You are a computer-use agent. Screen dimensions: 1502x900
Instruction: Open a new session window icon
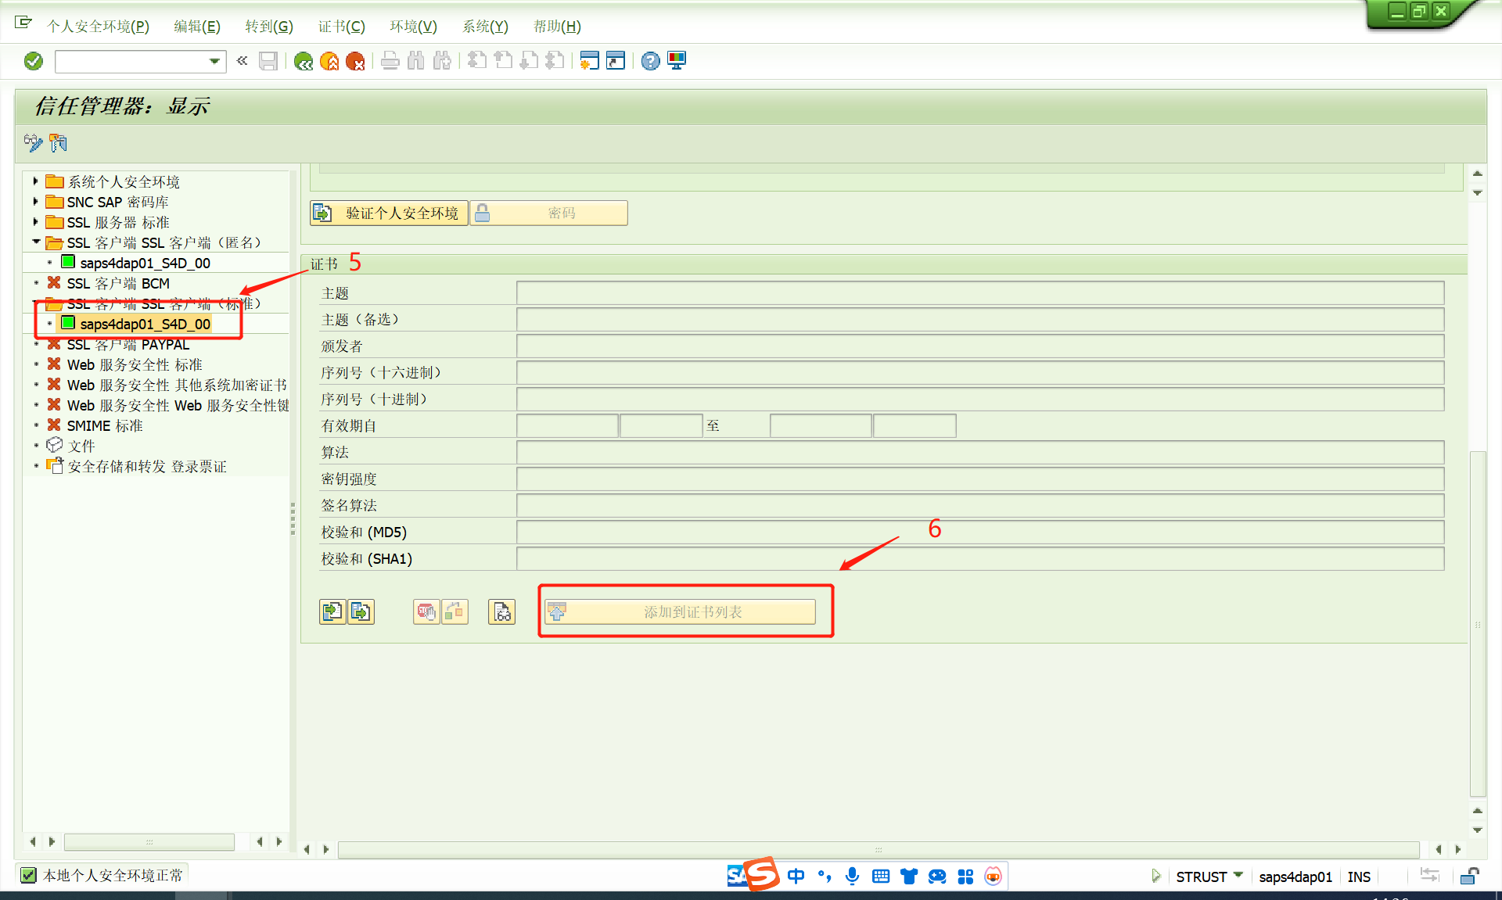[590, 61]
